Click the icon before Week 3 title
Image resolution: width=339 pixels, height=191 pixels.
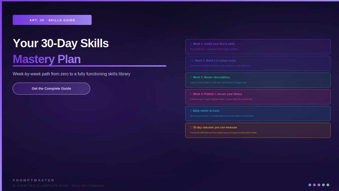(191, 78)
